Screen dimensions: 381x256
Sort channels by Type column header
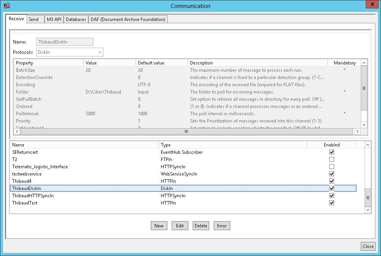[x=232, y=145]
